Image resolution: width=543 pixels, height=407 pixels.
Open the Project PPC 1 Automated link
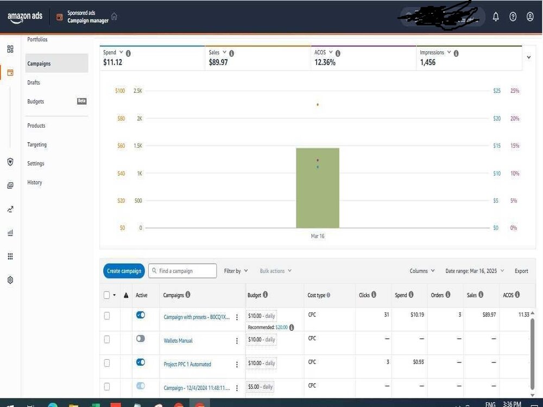[187, 364]
